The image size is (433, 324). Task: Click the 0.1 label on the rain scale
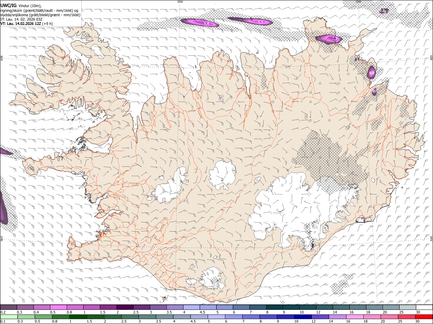tap(2, 322)
